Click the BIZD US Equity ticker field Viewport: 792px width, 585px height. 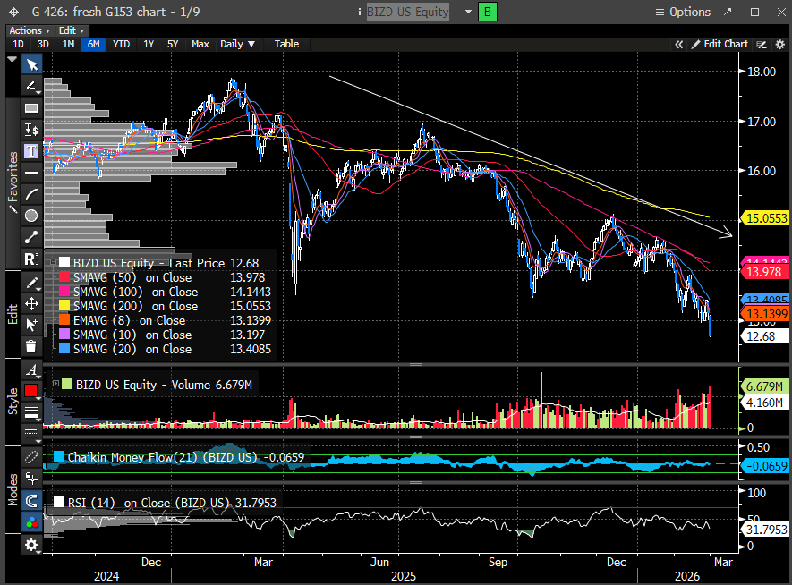409,12
